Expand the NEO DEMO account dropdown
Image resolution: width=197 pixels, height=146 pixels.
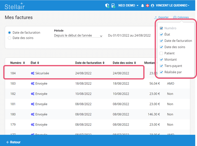(x=129, y=5)
